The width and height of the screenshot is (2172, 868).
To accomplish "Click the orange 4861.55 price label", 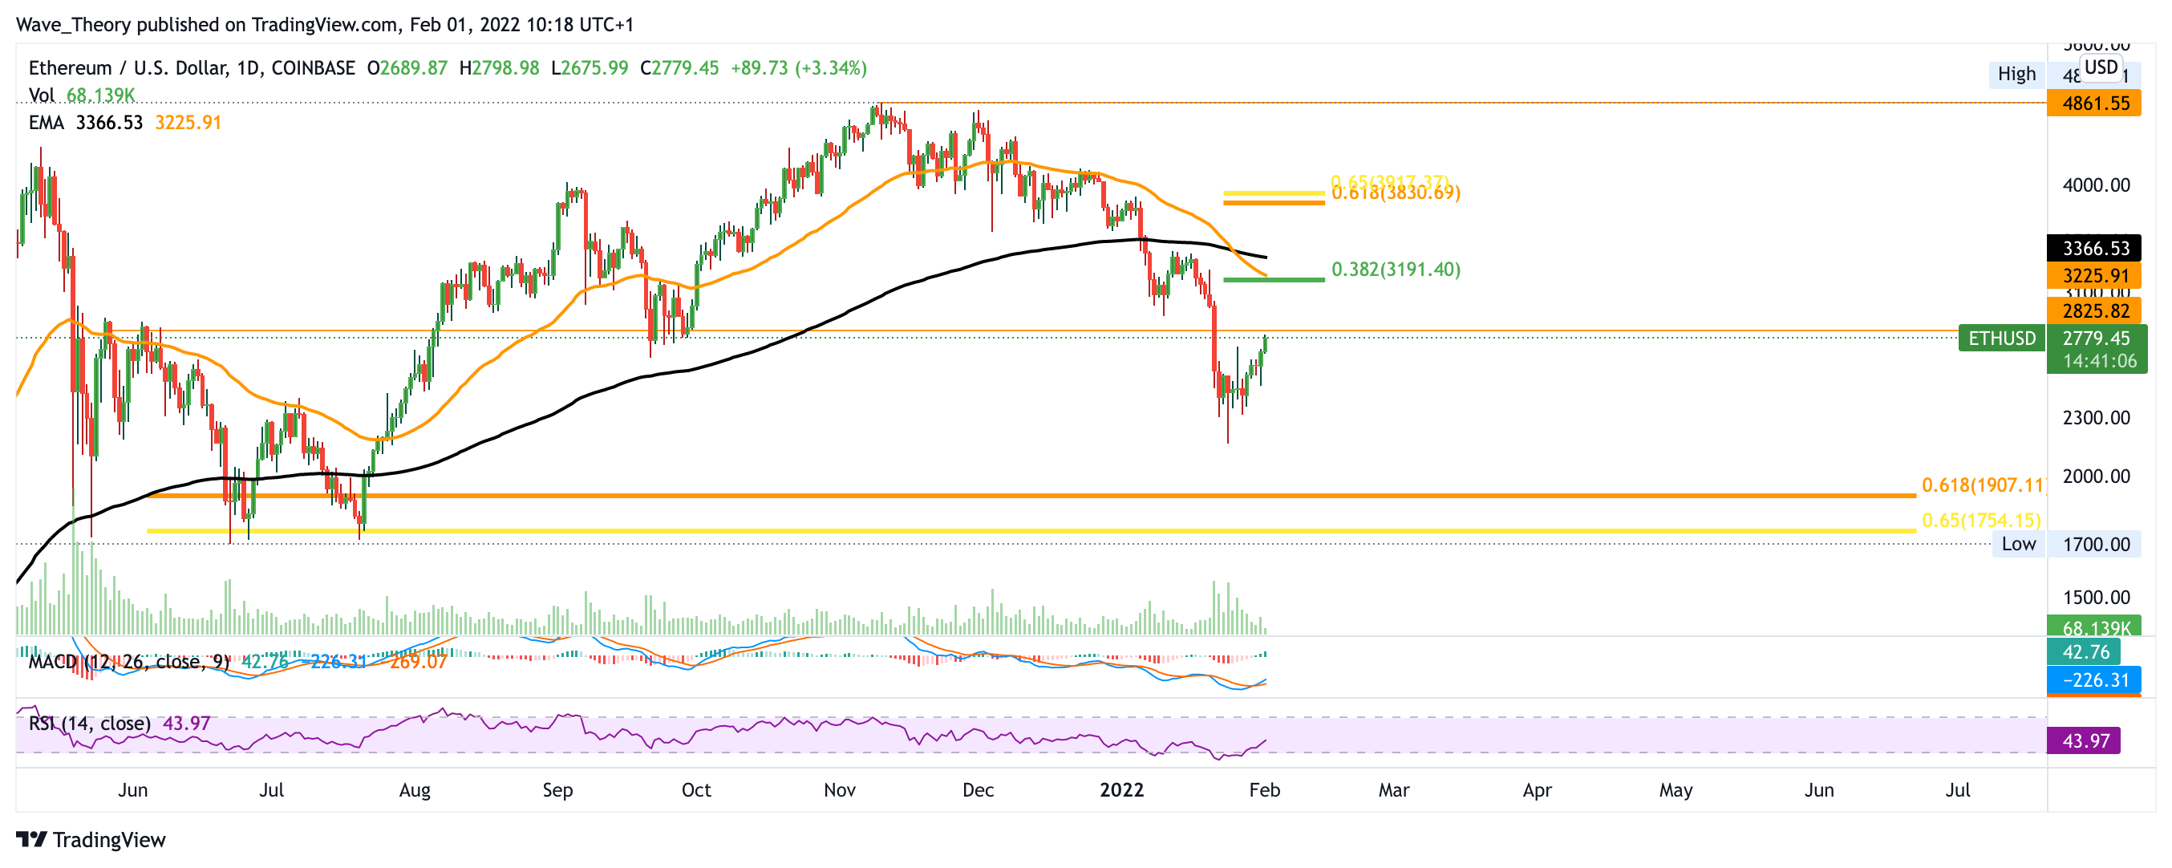I will [2095, 103].
